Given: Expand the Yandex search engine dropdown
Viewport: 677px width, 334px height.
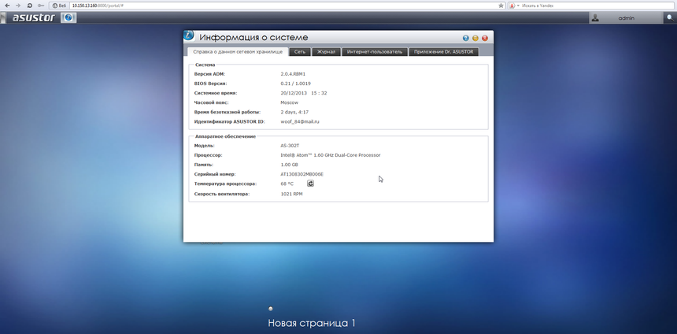Looking at the screenshot, I should point(516,5).
